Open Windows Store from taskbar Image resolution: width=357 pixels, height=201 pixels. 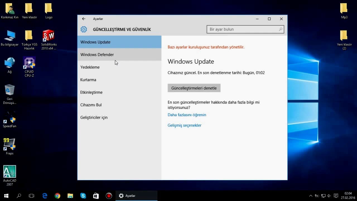click(96, 196)
